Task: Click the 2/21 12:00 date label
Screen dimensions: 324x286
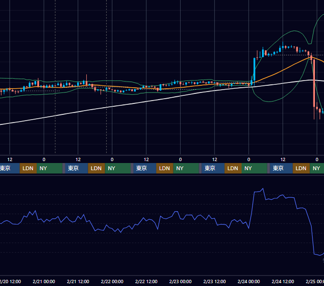Action: (78, 281)
